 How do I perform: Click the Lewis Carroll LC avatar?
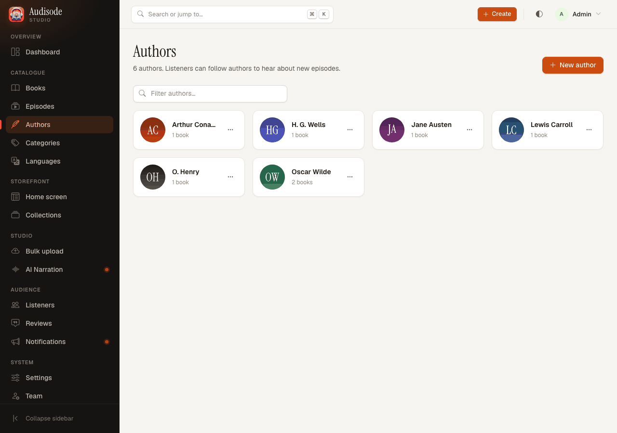coord(511,130)
